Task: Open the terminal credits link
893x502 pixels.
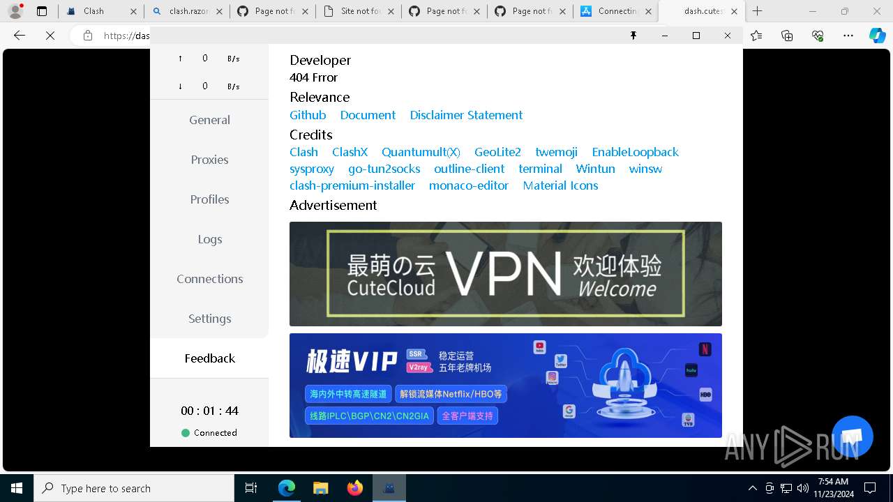Action: [540, 169]
